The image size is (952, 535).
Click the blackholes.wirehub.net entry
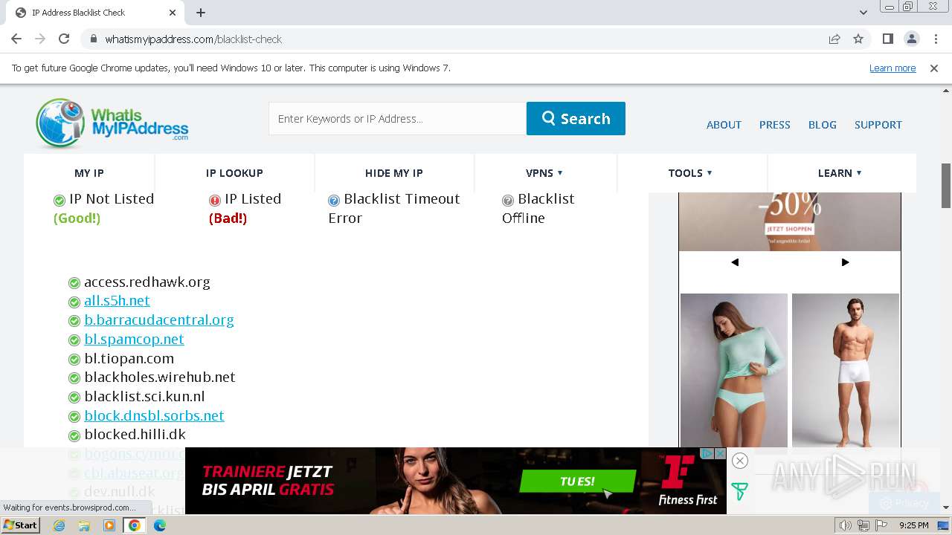pos(160,377)
